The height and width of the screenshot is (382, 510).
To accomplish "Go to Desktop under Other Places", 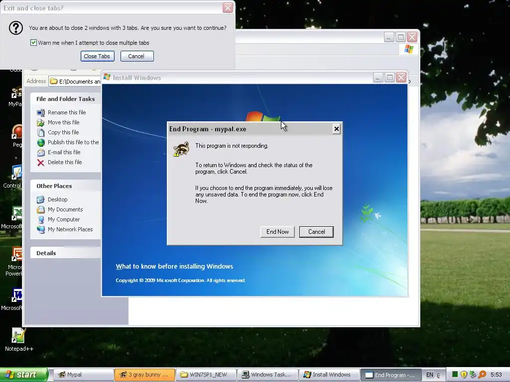I will [x=58, y=199].
